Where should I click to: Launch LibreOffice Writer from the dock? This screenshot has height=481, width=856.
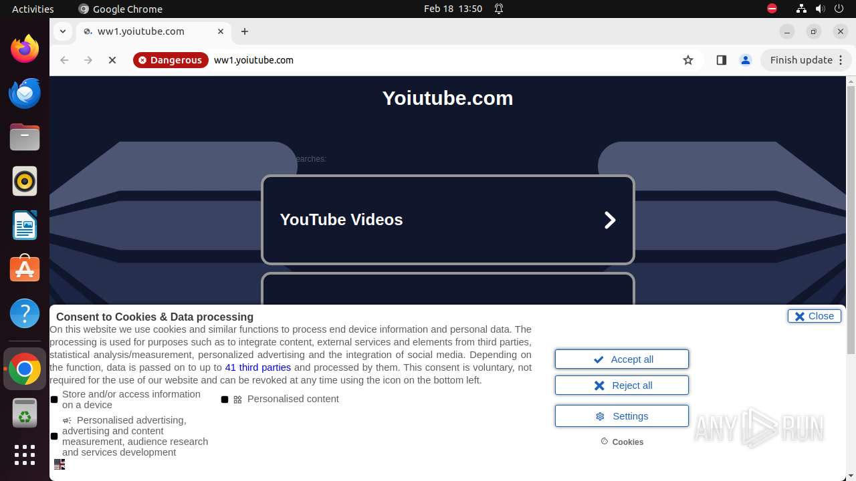click(25, 225)
